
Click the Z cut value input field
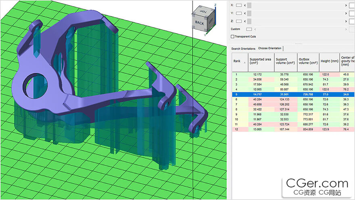[352, 21]
